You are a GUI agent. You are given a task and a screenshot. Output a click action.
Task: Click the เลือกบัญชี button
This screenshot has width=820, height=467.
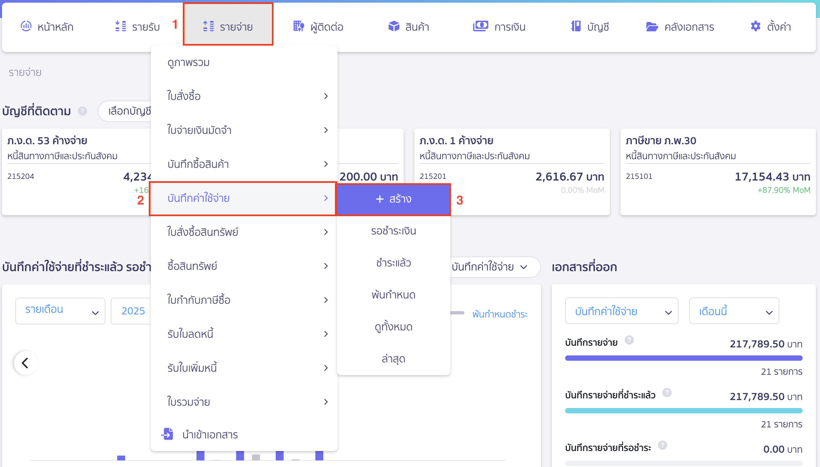point(125,111)
